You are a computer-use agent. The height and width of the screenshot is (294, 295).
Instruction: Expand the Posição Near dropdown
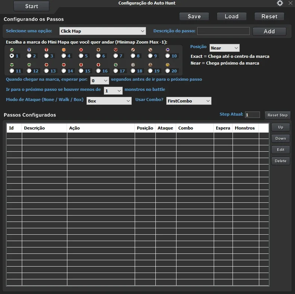coord(224,48)
